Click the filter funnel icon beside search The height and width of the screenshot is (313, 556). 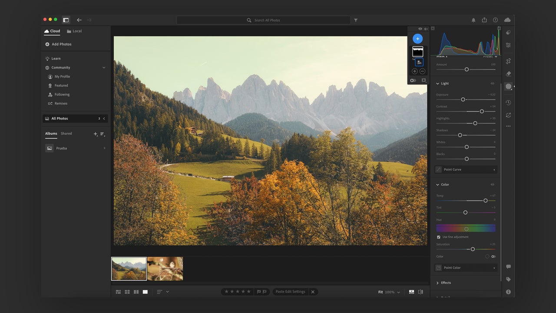[x=356, y=20]
